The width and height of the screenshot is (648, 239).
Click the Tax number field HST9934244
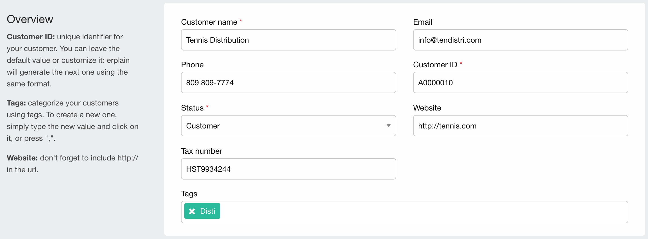point(288,169)
